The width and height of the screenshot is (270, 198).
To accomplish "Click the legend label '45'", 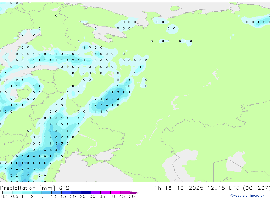I will (122, 196).
